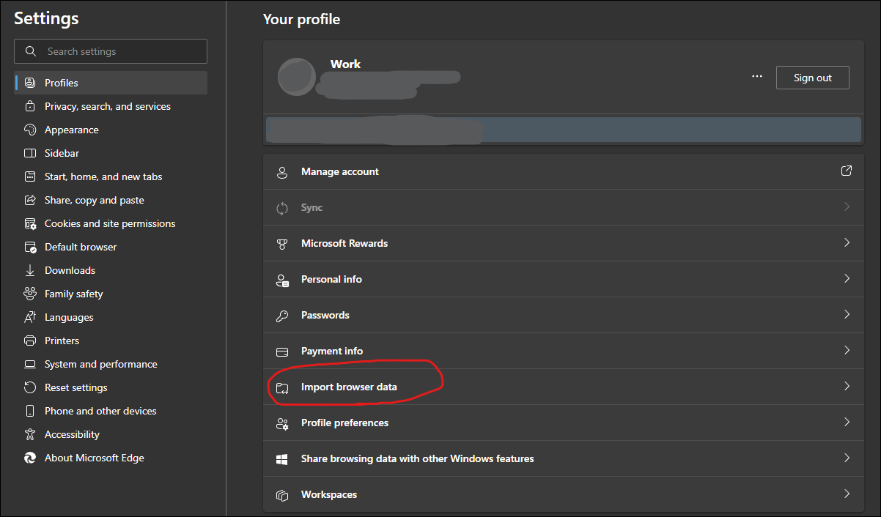Click the Sidebar panel icon

pyautogui.click(x=30, y=153)
